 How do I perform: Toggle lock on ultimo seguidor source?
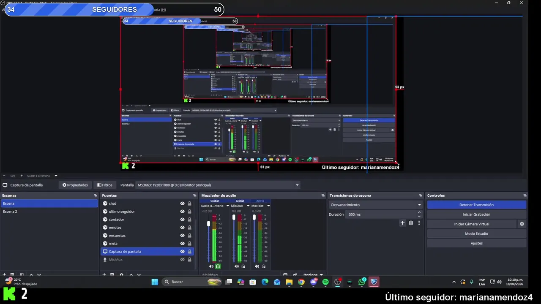[x=189, y=212]
